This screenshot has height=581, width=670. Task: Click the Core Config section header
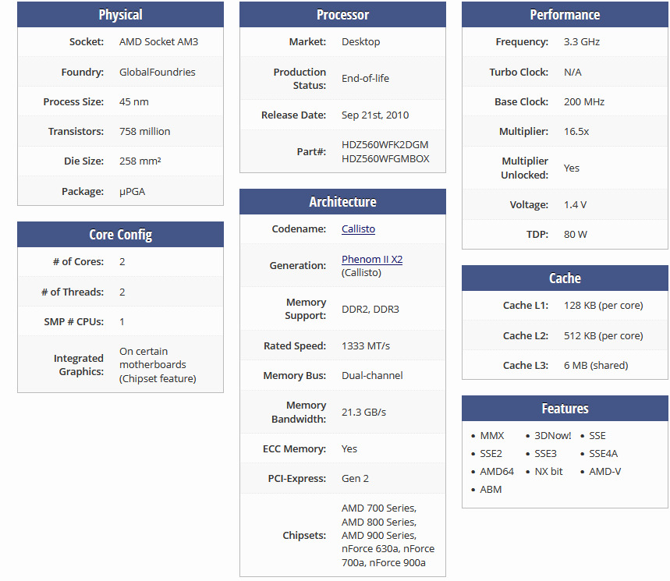120,235
